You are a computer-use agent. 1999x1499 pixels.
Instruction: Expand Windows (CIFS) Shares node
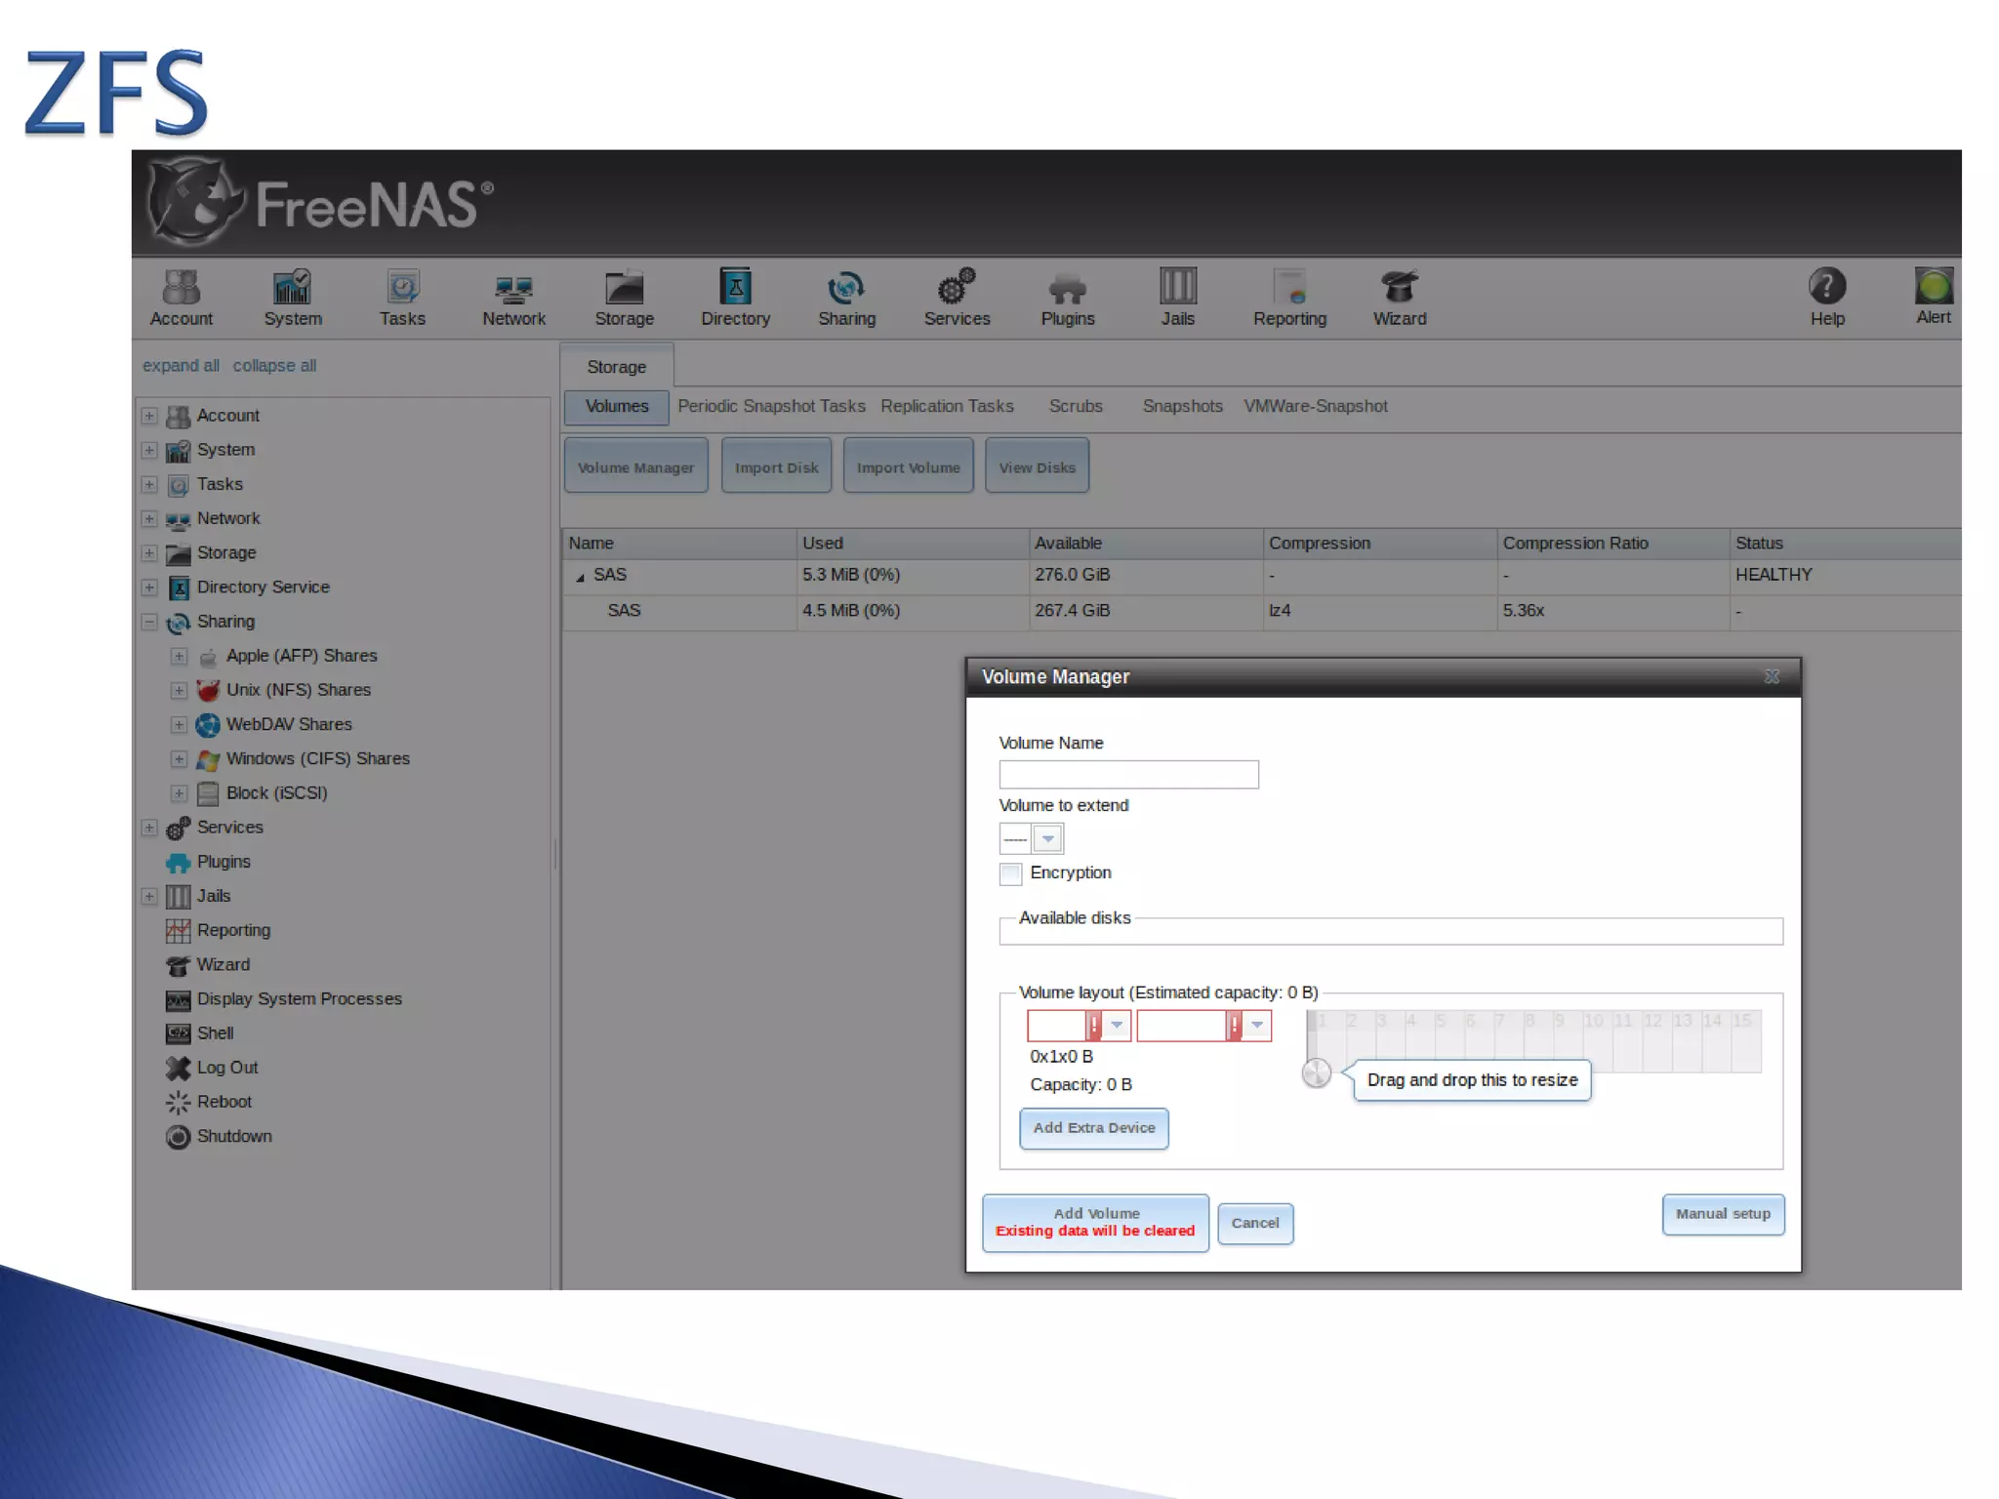pyautogui.click(x=179, y=758)
